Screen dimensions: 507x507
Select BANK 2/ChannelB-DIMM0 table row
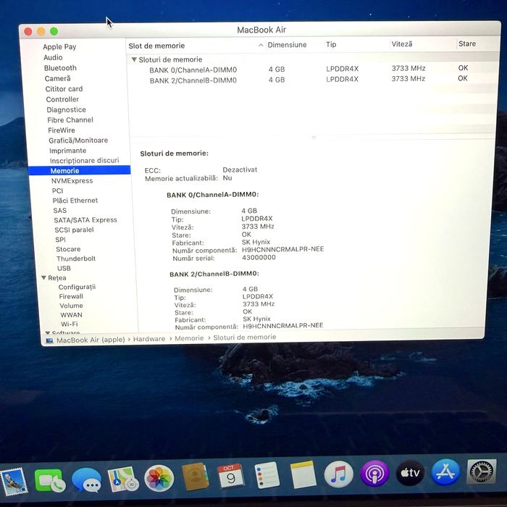tap(311, 80)
